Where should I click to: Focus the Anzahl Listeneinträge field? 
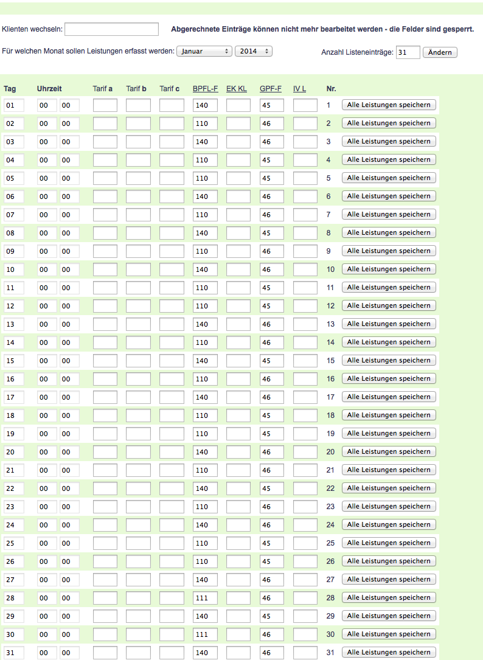coord(408,52)
